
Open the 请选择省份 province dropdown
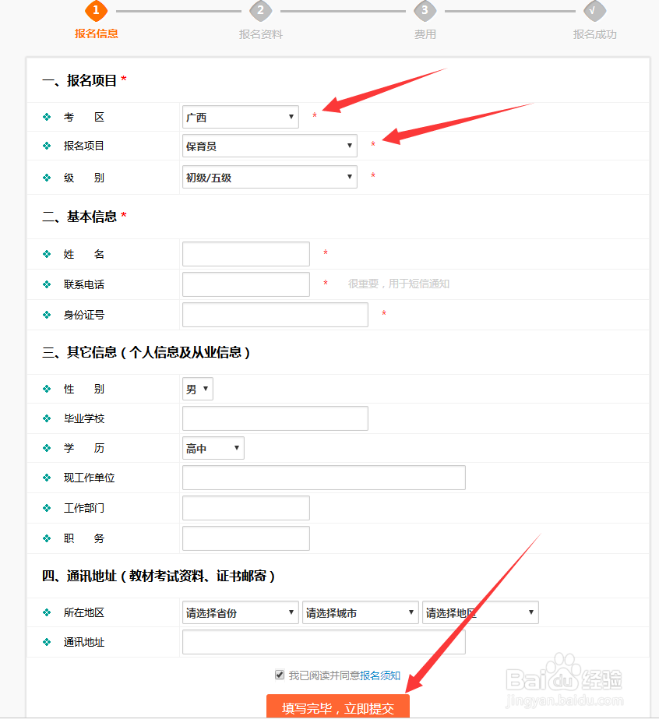click(x=239, y=612)
